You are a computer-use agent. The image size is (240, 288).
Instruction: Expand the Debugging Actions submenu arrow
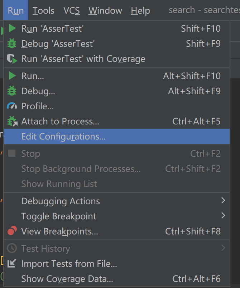click(x=223, y=200)
